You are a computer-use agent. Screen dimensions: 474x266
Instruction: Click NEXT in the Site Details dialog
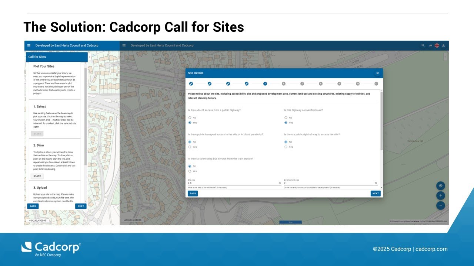[375, 193]
